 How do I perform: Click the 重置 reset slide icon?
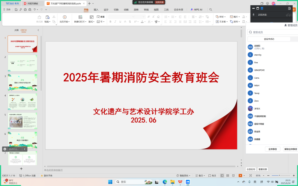[x=100, y=17]
